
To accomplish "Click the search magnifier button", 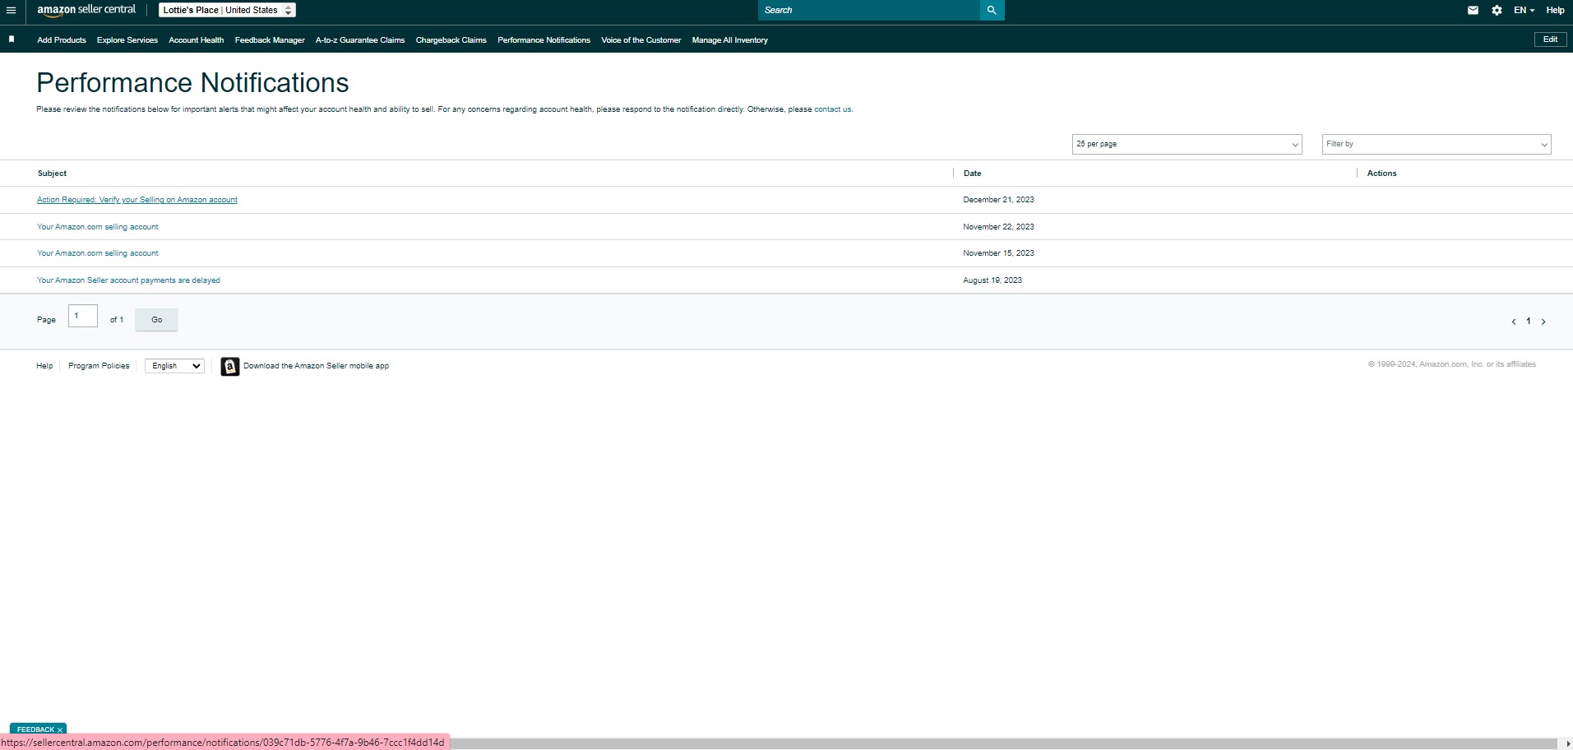I will [992, 10].
